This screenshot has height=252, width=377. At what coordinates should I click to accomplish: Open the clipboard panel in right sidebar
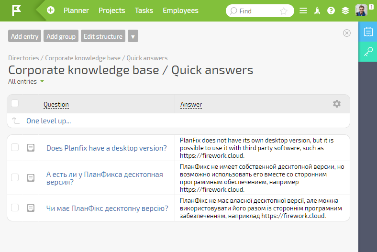(368, 32)
